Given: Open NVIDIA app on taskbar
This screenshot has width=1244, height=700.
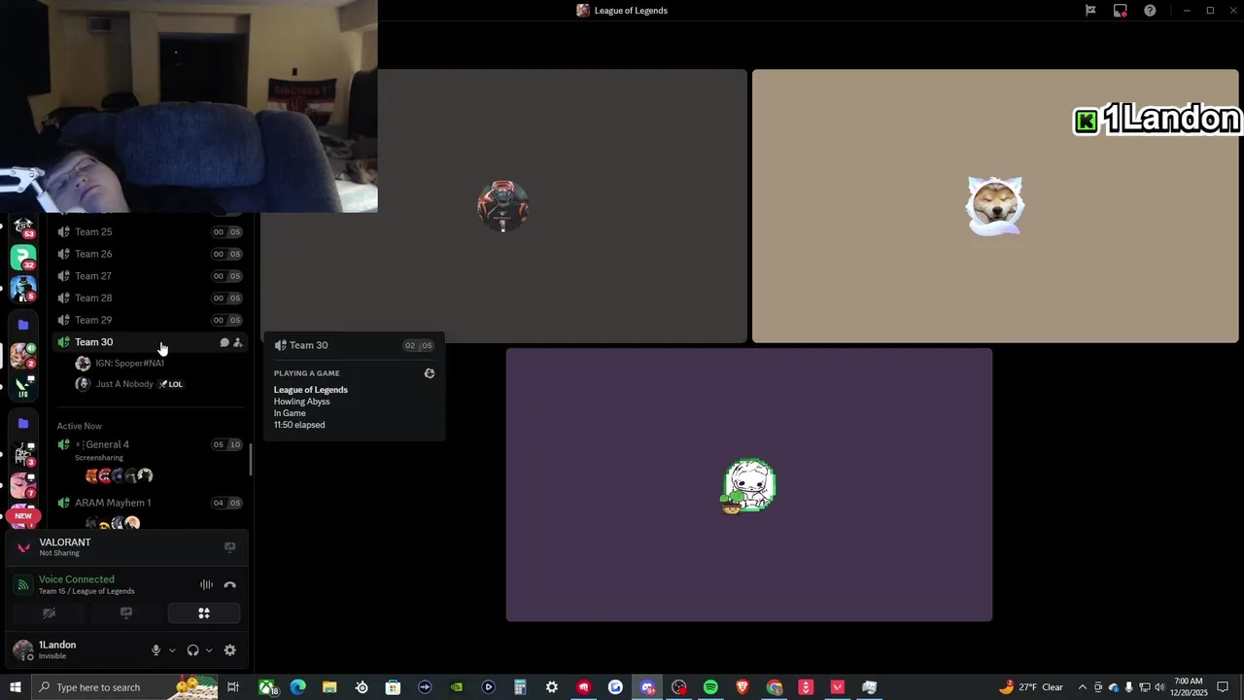Looking at the screenshot, I should (x=457, y=687).
